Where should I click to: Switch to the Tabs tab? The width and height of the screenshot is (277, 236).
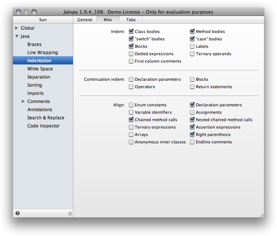(131, 20)
